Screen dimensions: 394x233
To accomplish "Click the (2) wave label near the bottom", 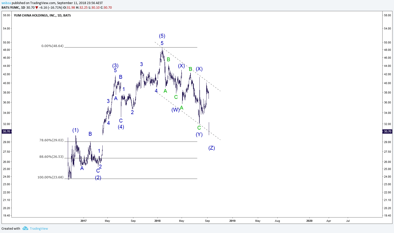I will tap(98, 178).
